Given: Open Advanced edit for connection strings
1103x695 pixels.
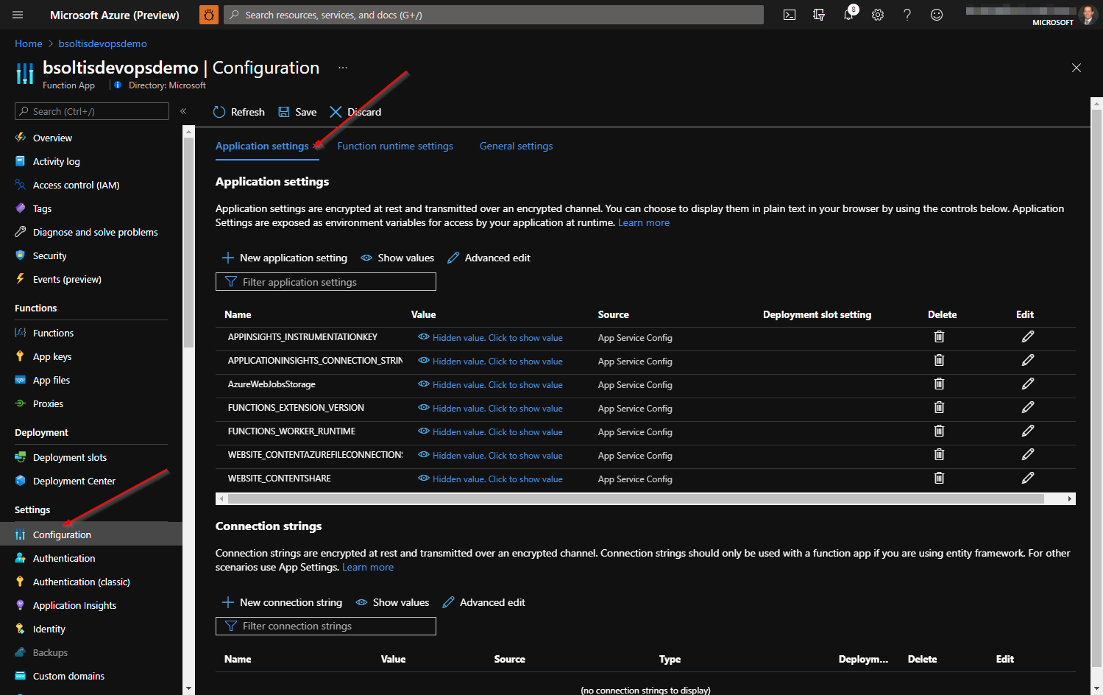Looking at the screenshot, I should (x=483, y=602).
